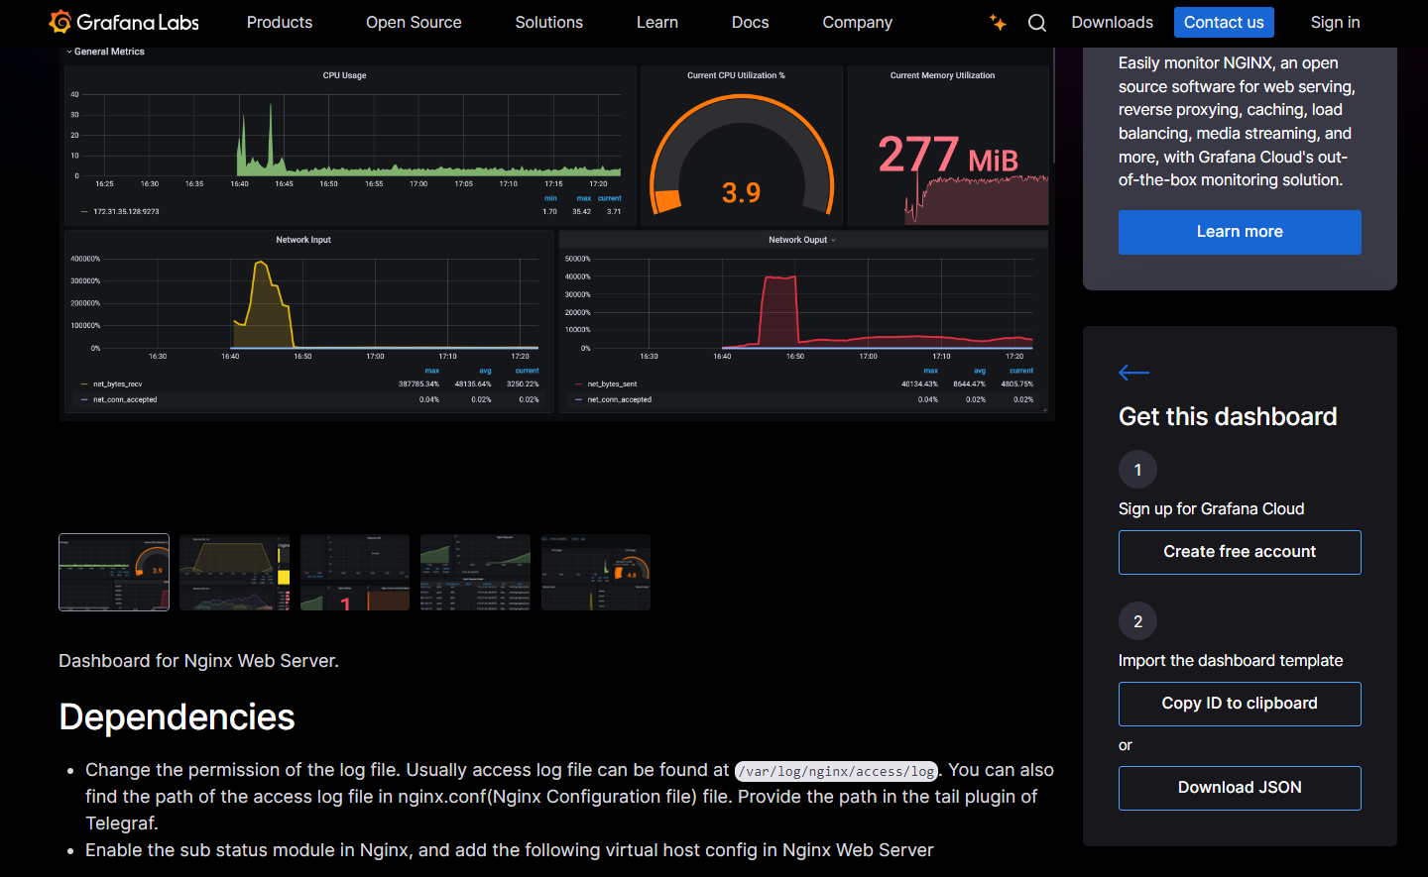Open the search magnifier icon

point(1037,23)
